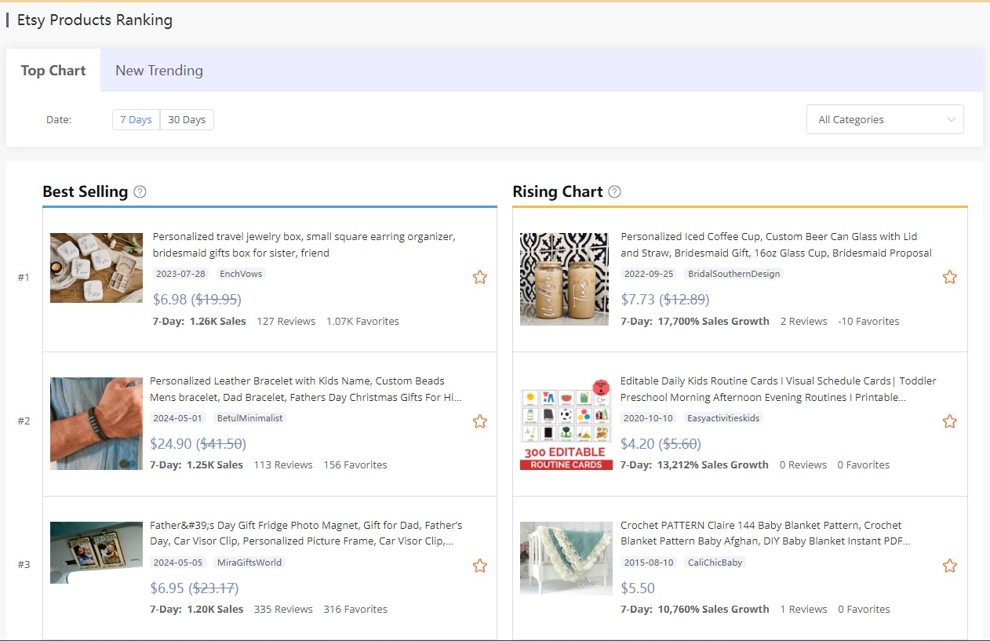Switch to the New Trending tab

coord(158,70)
